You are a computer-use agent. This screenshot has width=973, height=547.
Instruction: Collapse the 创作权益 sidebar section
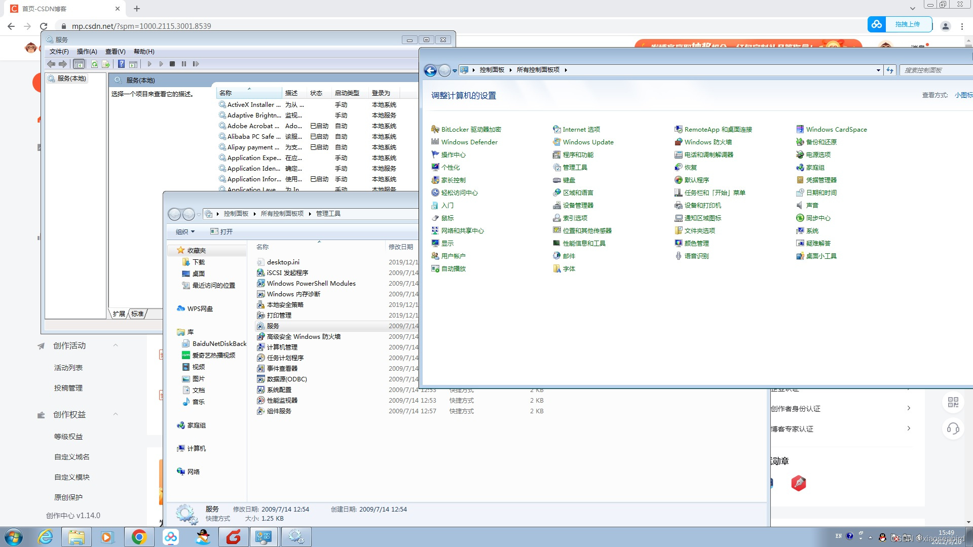116,414
